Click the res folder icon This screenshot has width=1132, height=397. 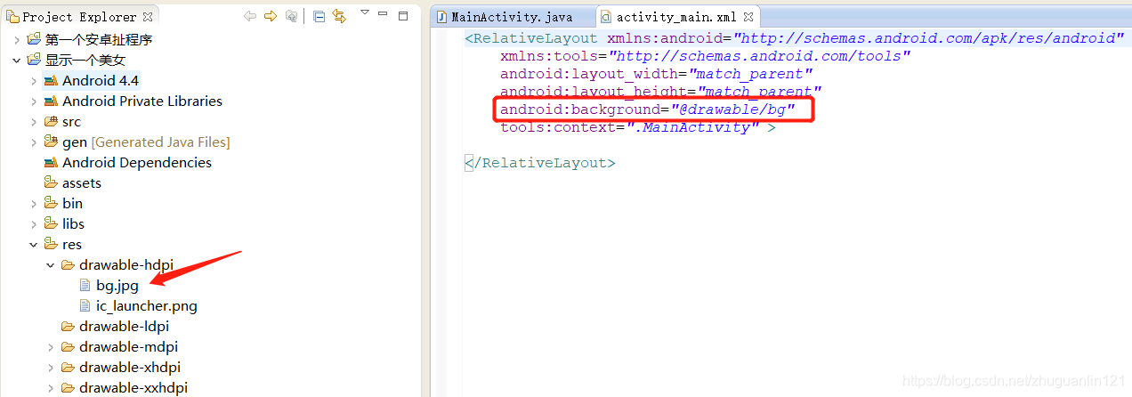(51, 244)
